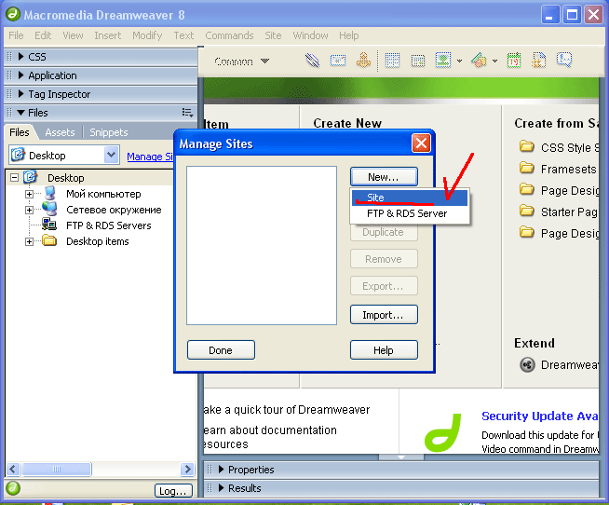
Task: Click the Server-Side Include icon
Action: pos(539,61)
